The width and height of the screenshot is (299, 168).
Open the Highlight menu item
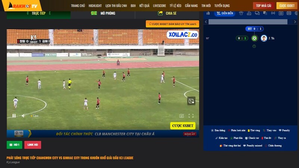click(95, 6)
